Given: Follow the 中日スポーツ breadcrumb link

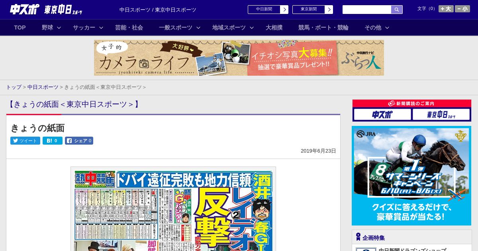Looking at the screenshot, I should [x=43, y=87].
